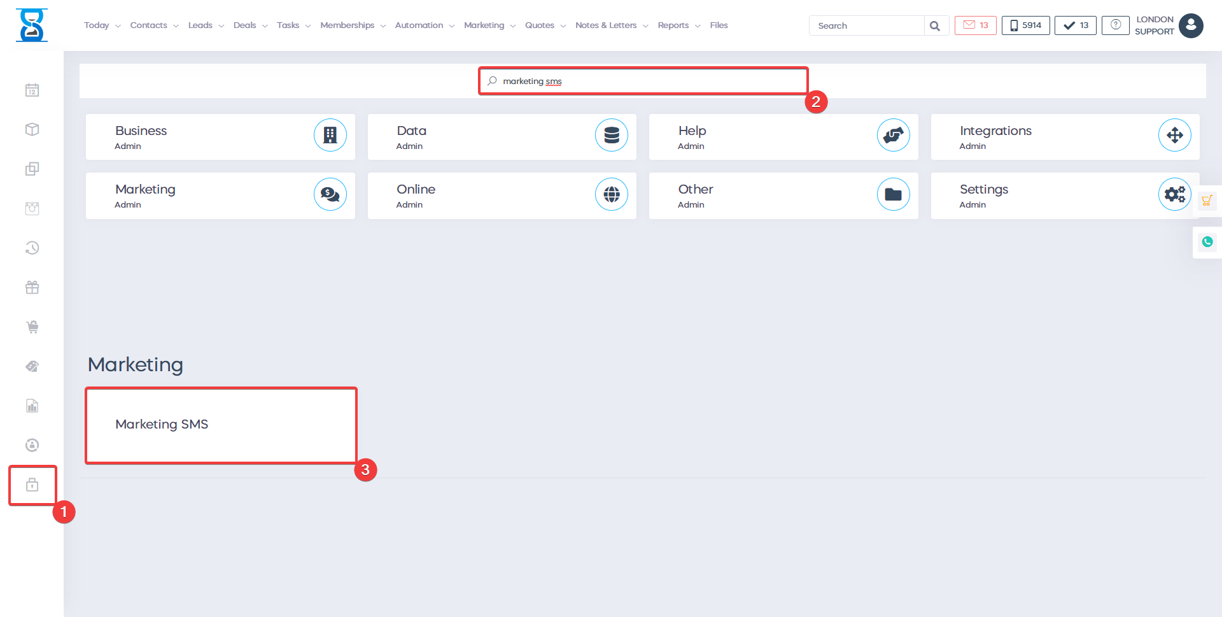This screenshot has width=1222, height=617.
Task: Open the Automation menu
Action: click(x=424, y=25)
